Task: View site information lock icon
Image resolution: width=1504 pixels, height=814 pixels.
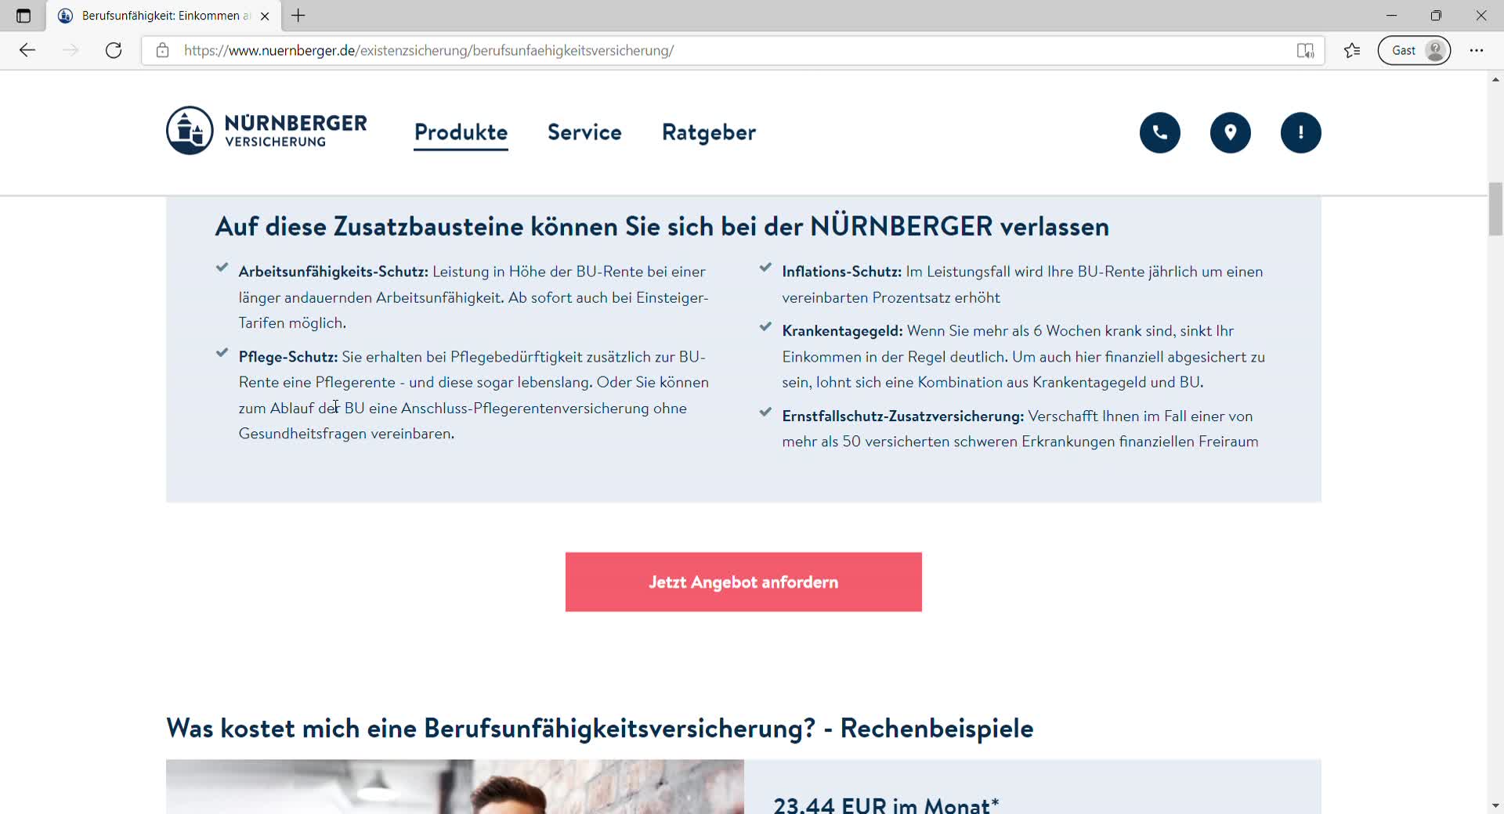Action: (x=162, y=51)
